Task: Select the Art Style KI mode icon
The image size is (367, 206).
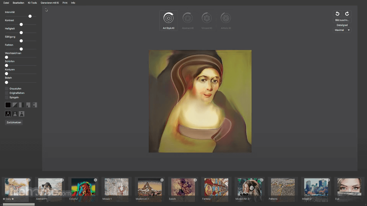Action: [169, 18]
